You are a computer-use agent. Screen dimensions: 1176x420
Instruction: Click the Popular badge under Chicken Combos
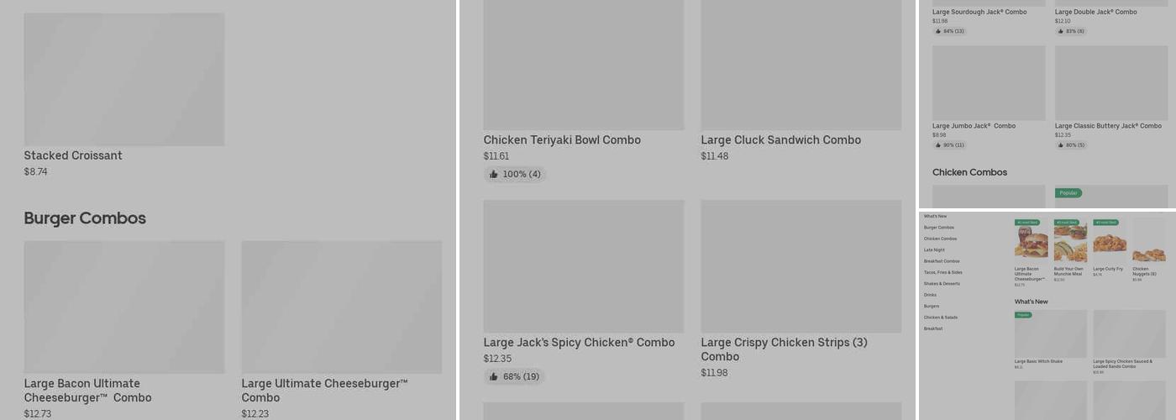(x=1068, y=193)
